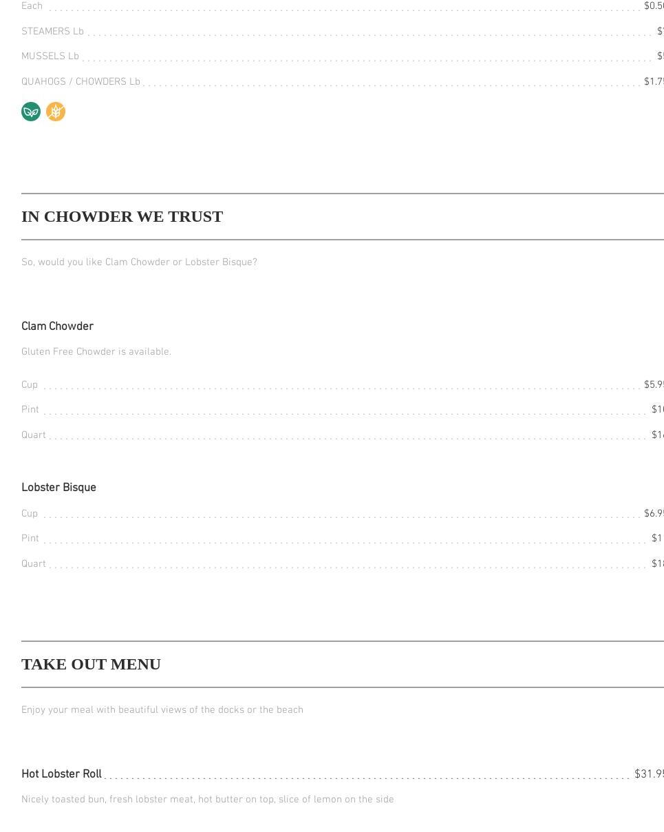Image resolution: width=664 pixels, height=832 pixels.
Task: Select the Quart size under Lobster Bisque
Action: 34,564
